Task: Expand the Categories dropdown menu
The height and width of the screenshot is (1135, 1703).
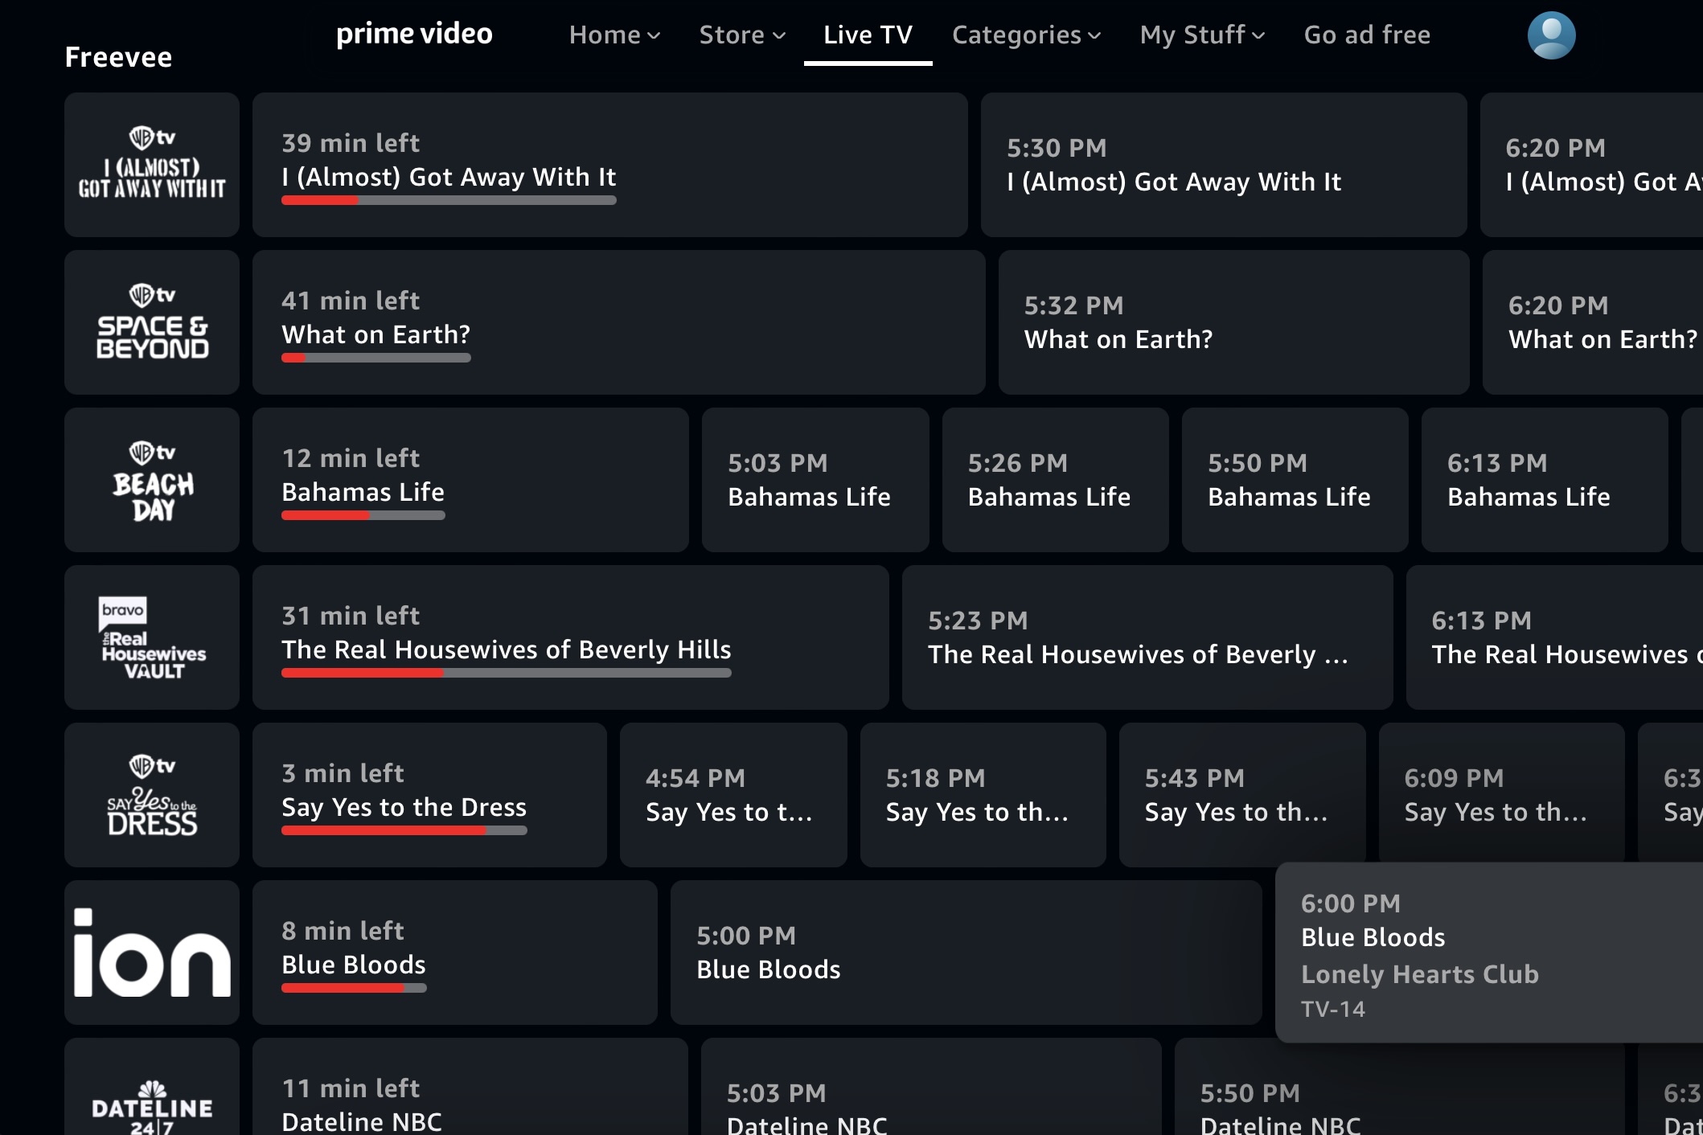Action: click(x=1027, y=35)
